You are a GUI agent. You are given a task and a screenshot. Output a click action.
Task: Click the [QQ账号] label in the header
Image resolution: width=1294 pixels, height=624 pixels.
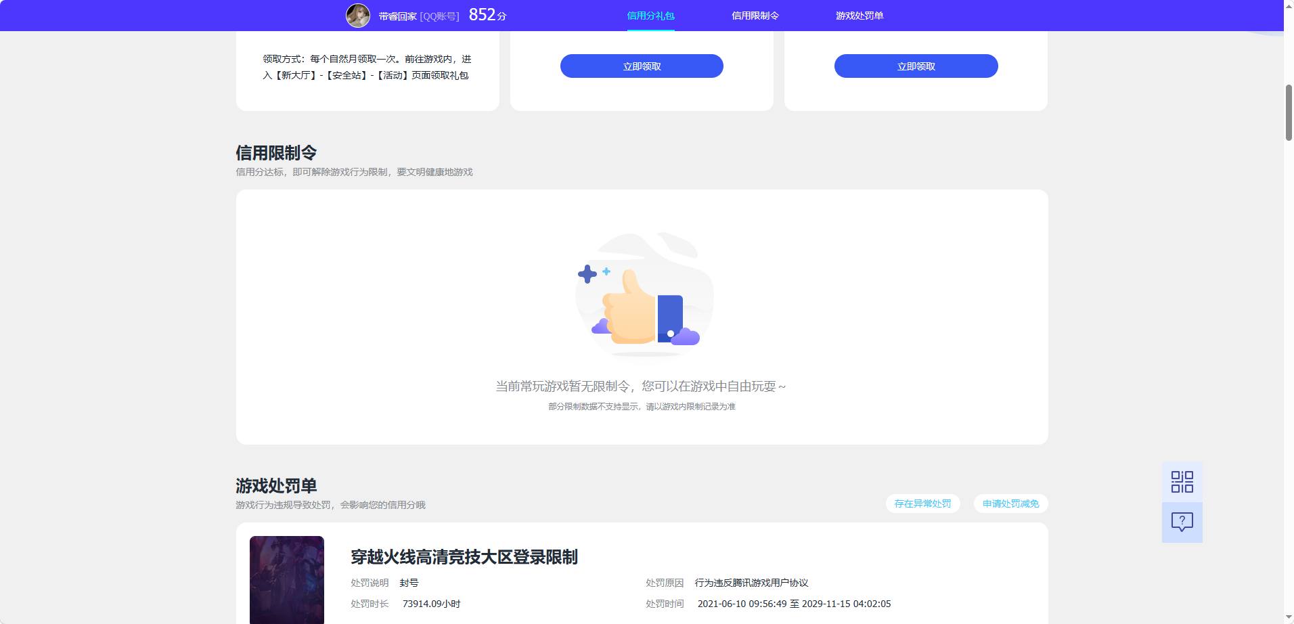point(439,16)
